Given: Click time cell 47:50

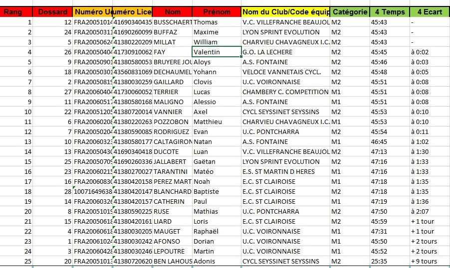Looking at the screenshot, I should 390,212.
